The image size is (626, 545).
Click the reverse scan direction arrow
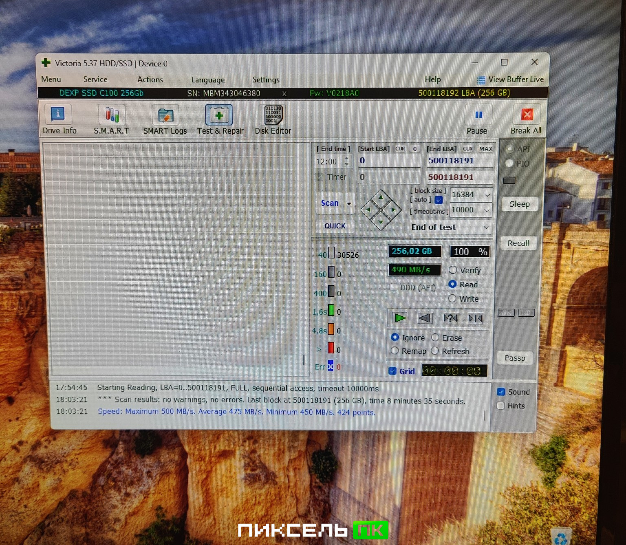point(425,318)
